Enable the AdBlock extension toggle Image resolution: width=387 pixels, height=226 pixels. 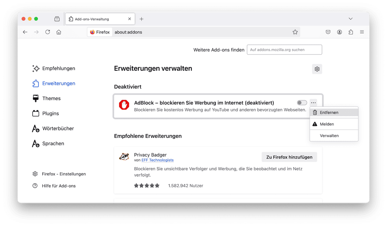(302, 103)
